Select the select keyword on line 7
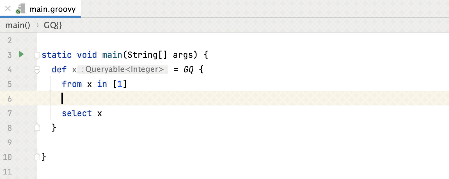This screenshot has height=179, width=449. (x=77, y=113)
